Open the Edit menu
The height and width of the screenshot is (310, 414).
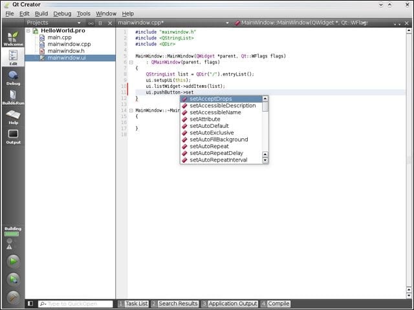(25, 14)
